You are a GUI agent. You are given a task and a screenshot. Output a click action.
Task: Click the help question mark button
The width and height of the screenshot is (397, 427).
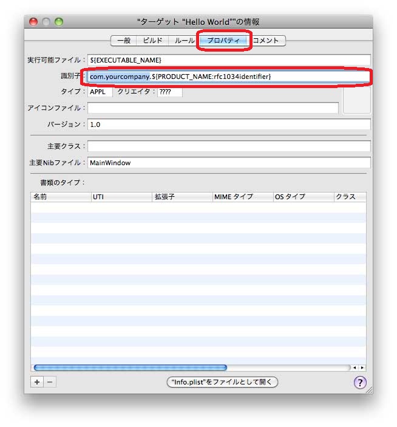click(x=360, y=382)
